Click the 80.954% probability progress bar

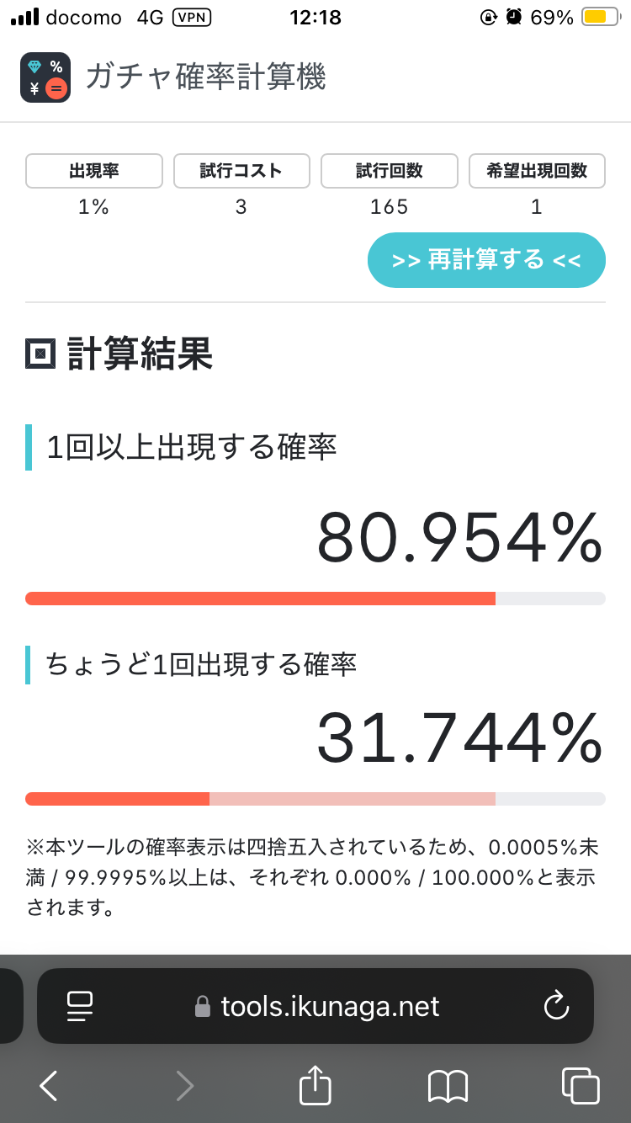click(x=315, y=599)
